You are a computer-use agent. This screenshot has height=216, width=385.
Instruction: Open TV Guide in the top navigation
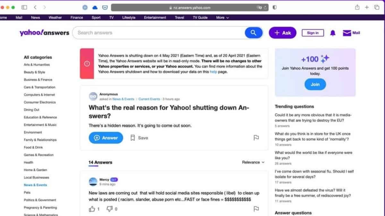click(200, 18)
